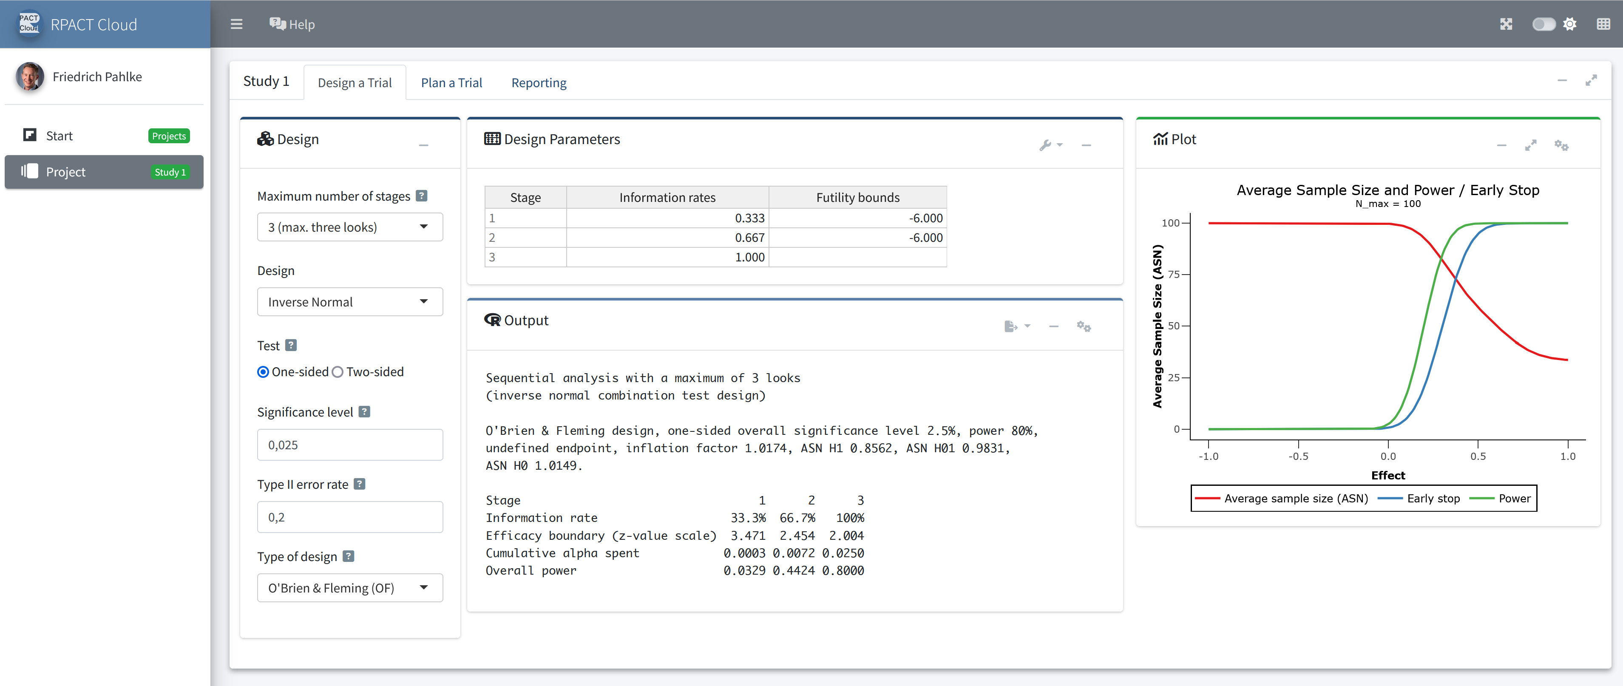Switch to Plan a Trial tab

[451, 82]
